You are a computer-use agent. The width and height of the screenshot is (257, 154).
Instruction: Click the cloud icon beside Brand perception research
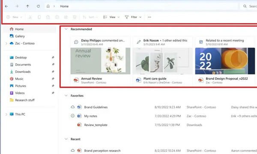(x=73, y=151)
